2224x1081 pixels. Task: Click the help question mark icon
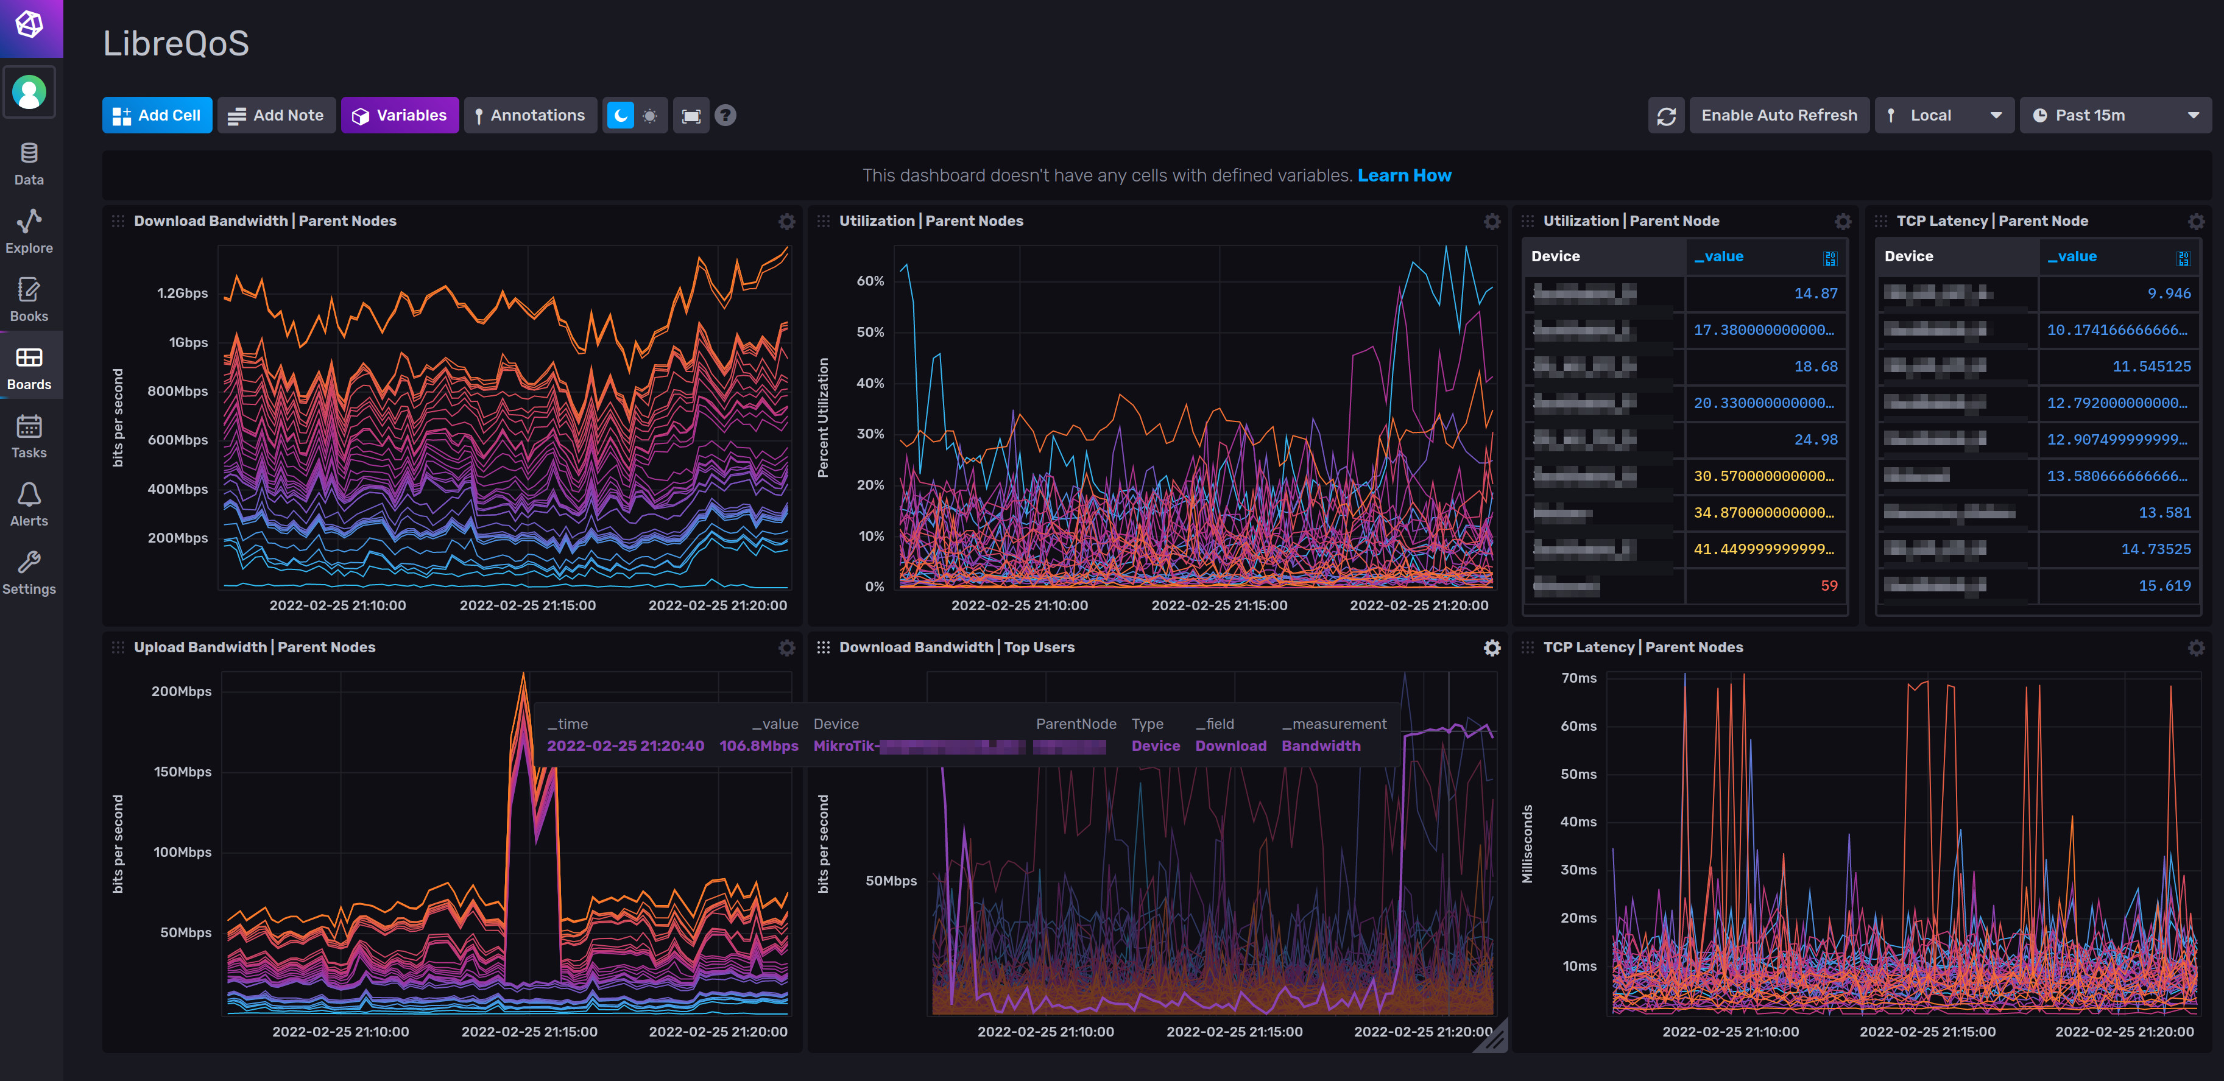(725, 116)
